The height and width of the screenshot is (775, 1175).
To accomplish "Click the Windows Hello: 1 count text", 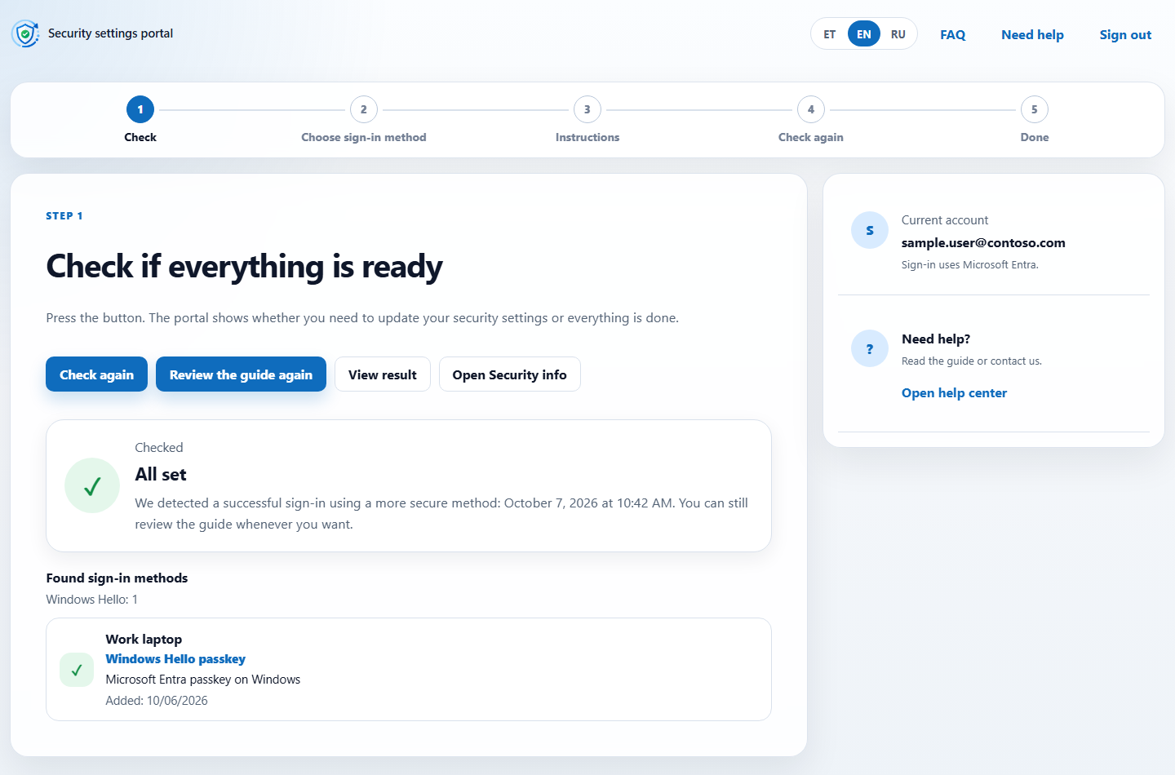I will tap(92, 600).
